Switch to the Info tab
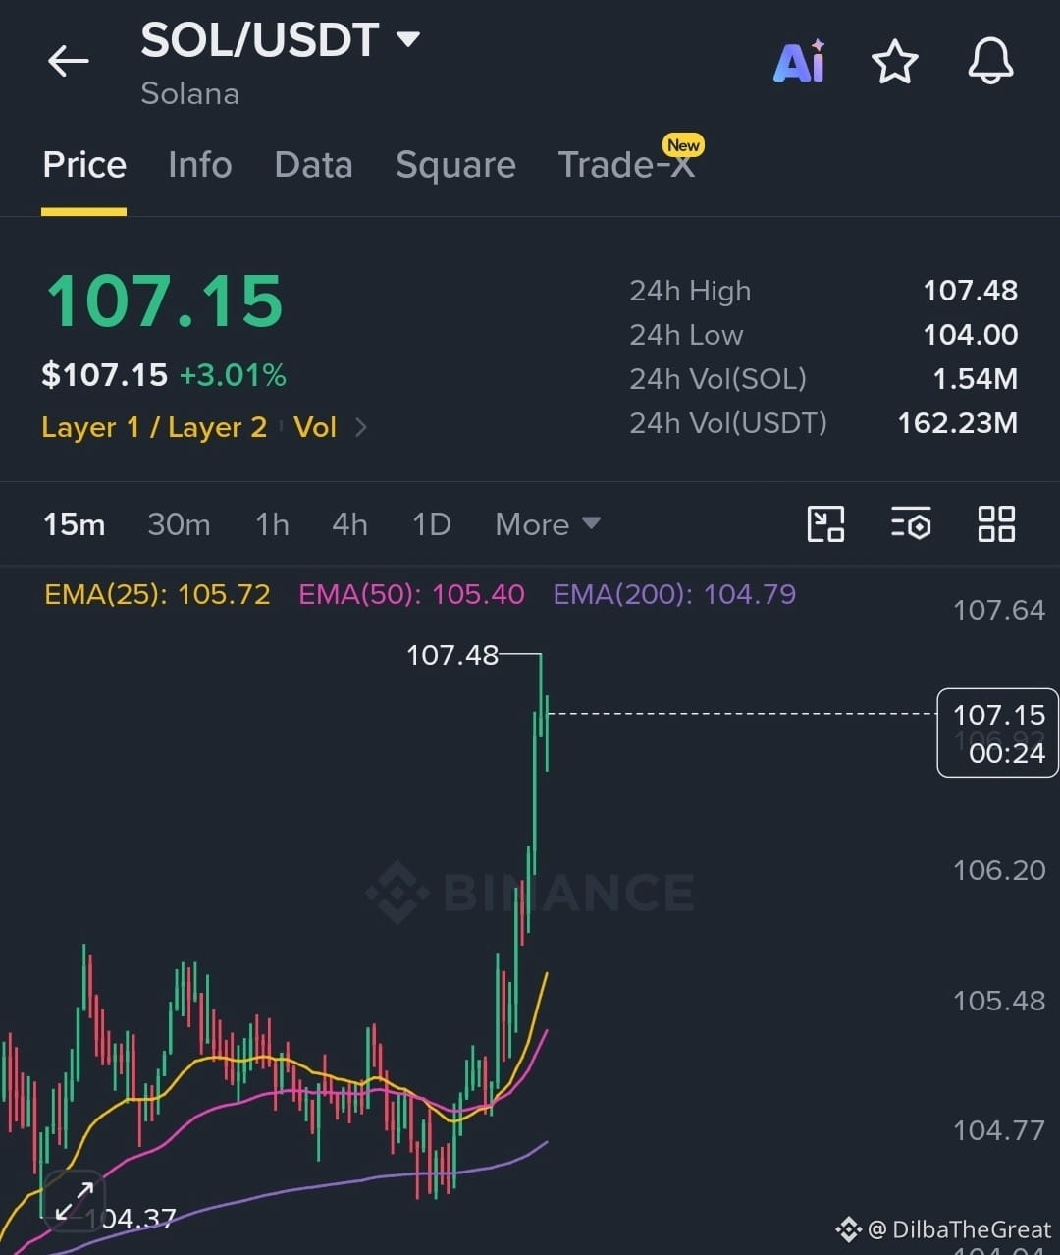Viewport: 1060px width, 1255px height. [x=200, y=165]
